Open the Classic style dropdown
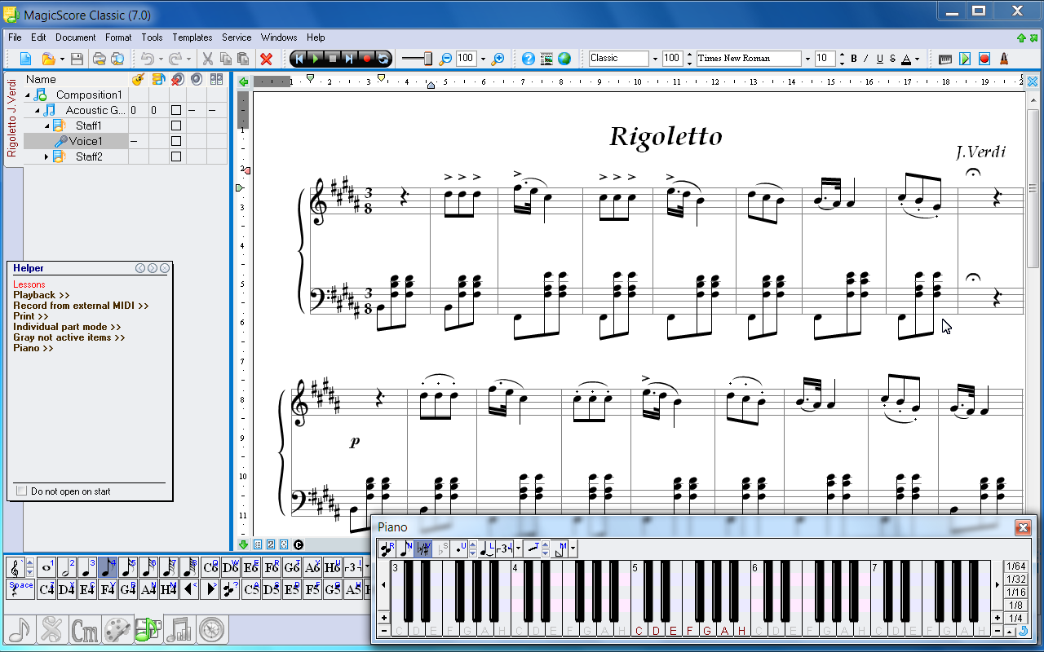The image size is (1044, 652). 654,59
